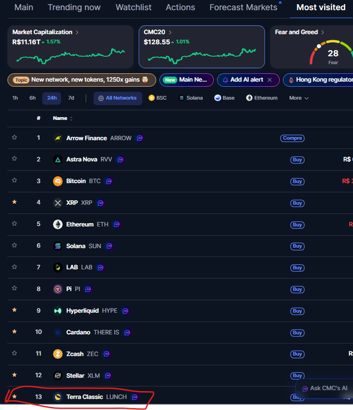Click the Solana network filter
Image resolution: width=353 pixels, height=410 pixels.
191,98
